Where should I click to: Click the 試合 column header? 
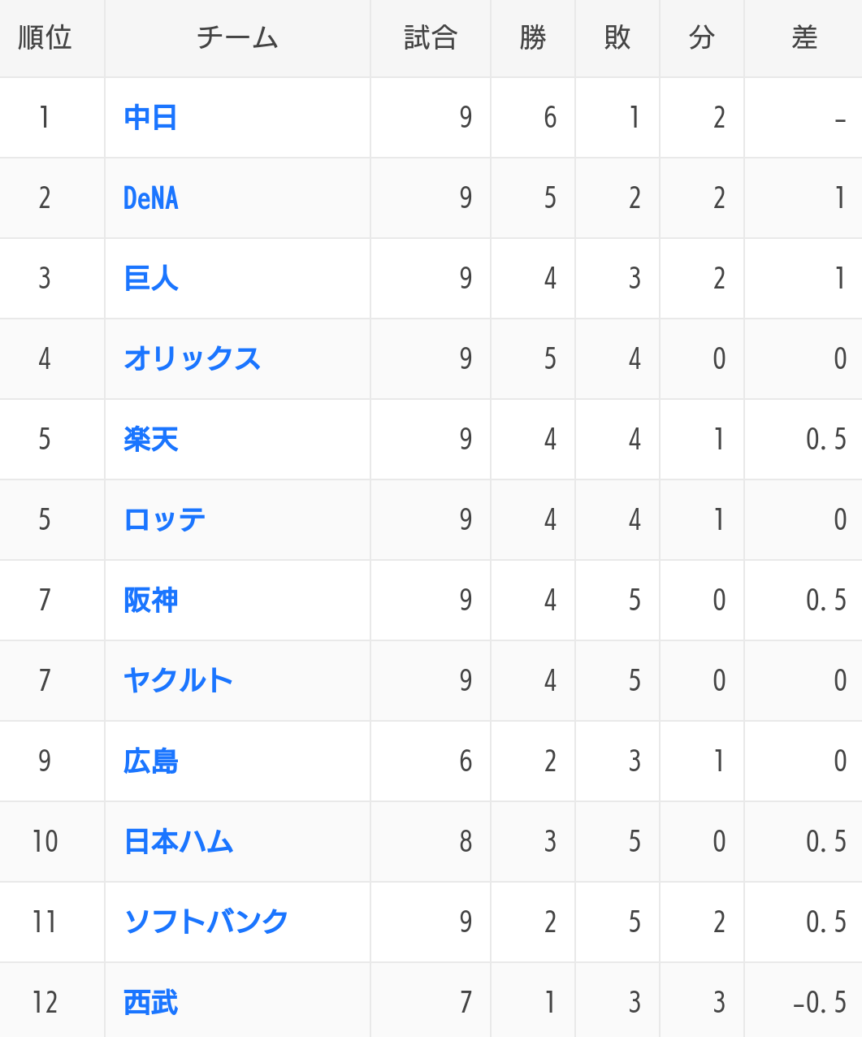pos(431,38)
